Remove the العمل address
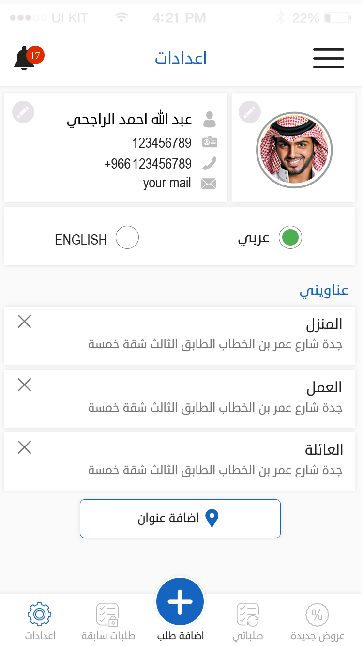 point(24,385)
